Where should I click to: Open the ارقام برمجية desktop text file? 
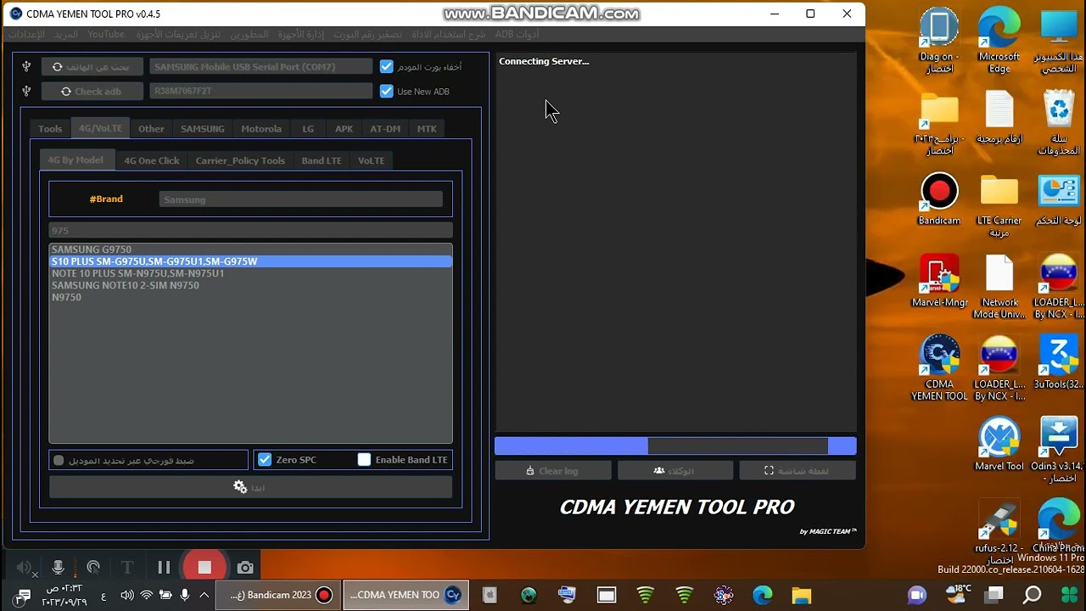coord(999,117)
